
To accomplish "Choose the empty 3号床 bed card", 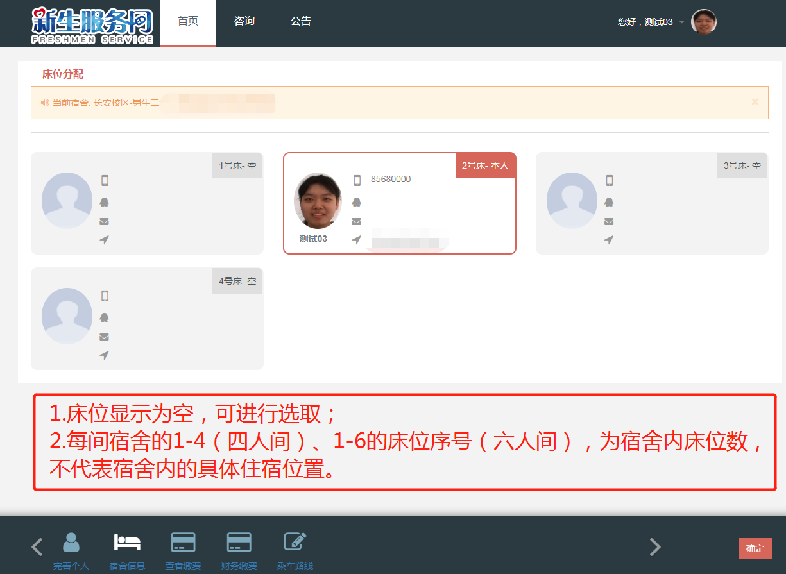I will tap(652, 203).
